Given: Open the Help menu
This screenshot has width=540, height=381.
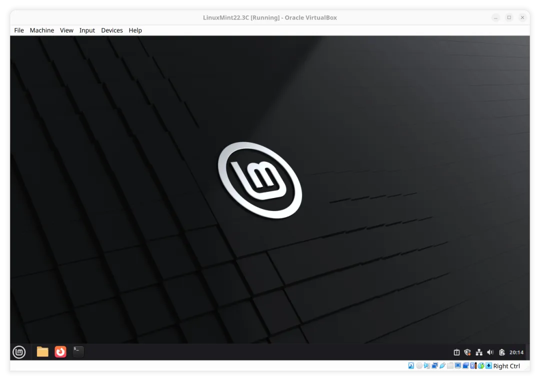Looking at the screenshot, I should click(135, 30).
